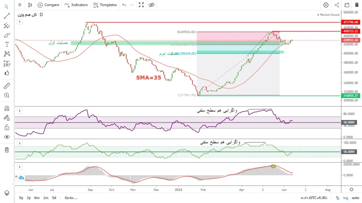This screenshot has width=362, height=203.
Task: Share the chart
Action: (337, 5)
